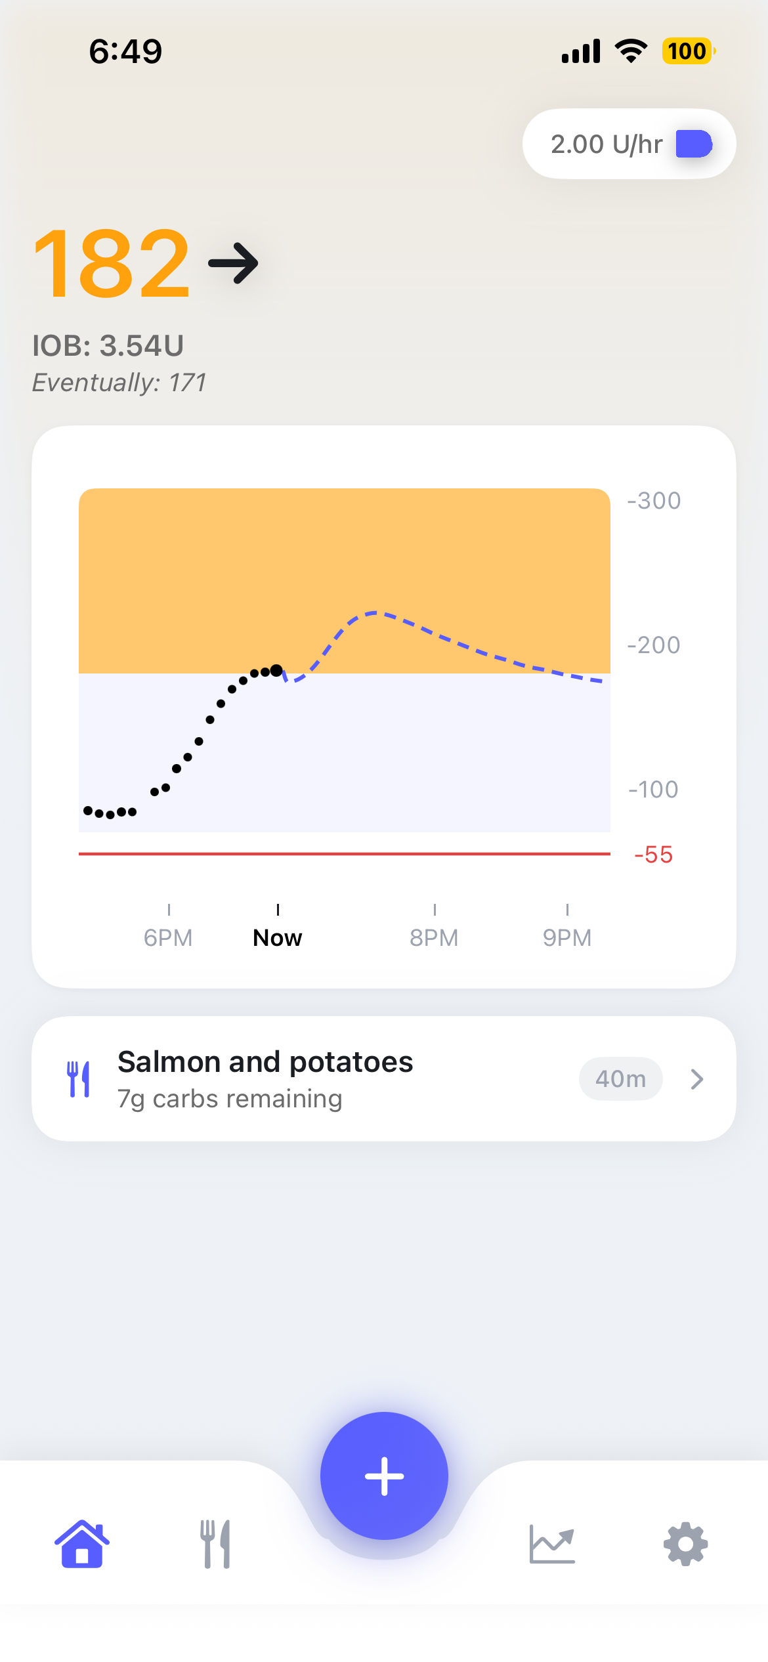
Task: Tap the Salmon and potatoes meal title
Action: coord(265,1062)
